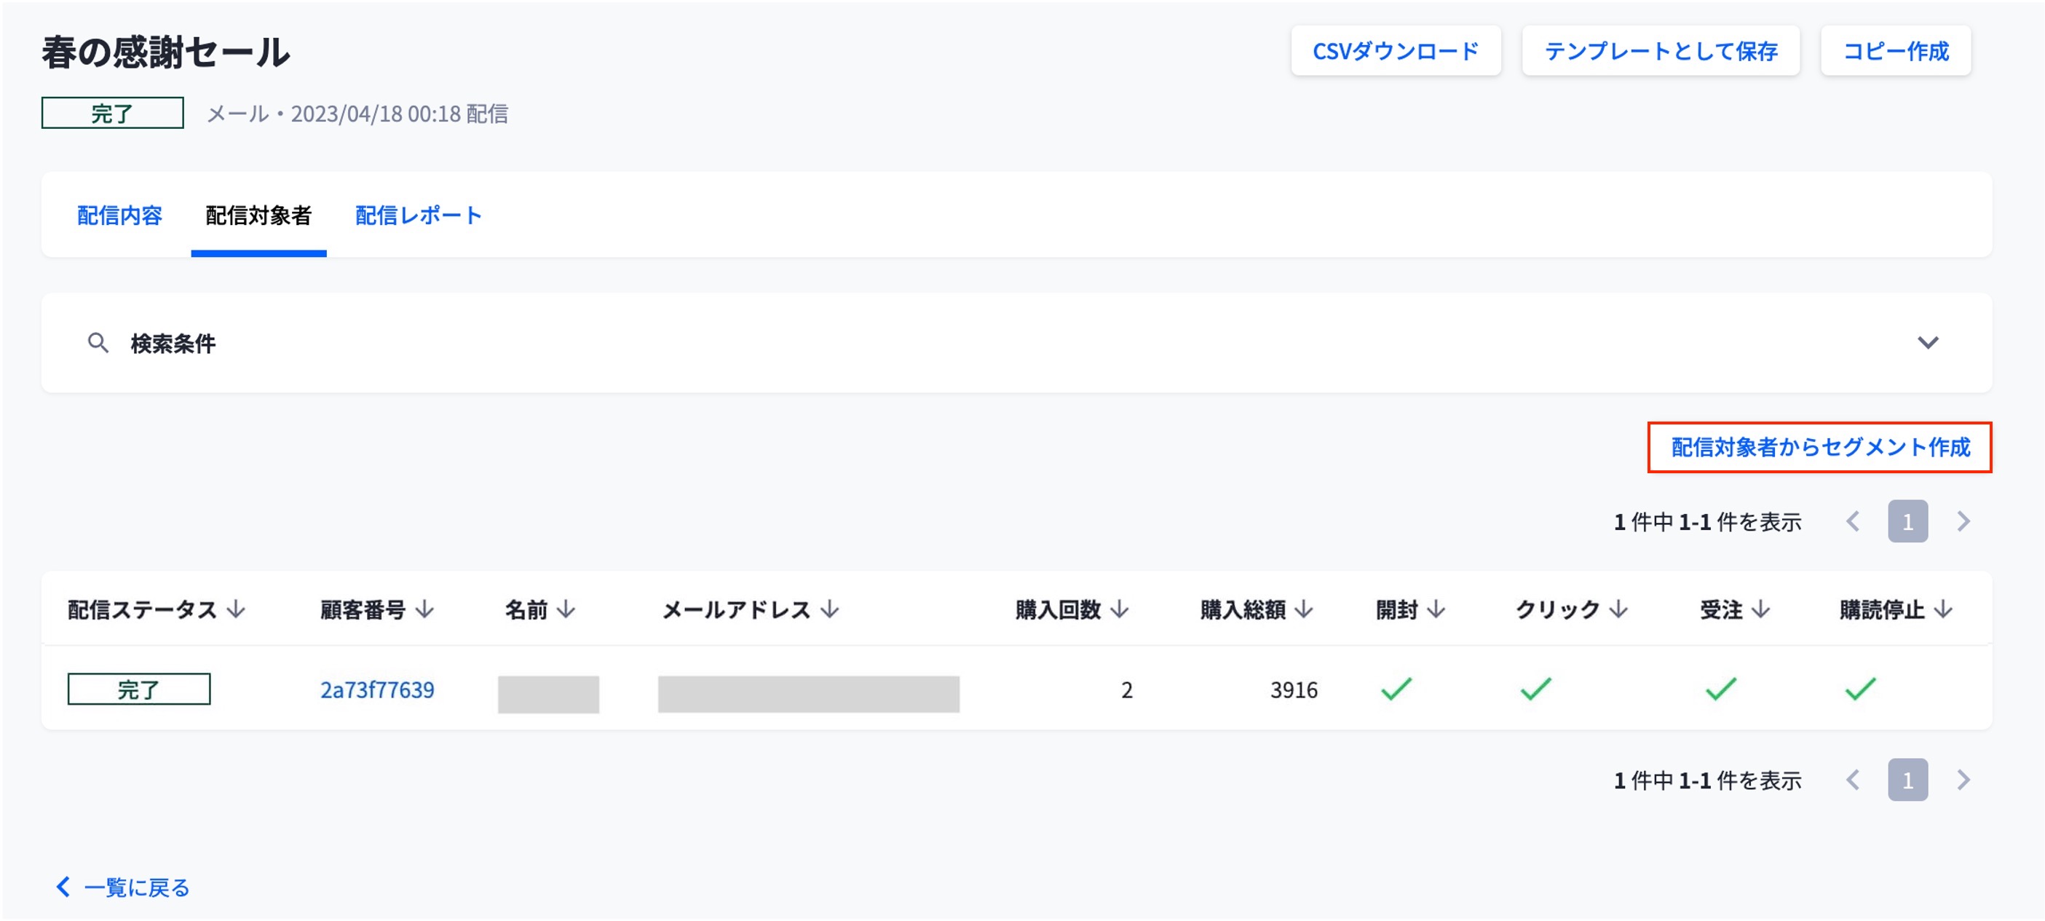Go to next page in top pagination
Image resolution: width=2045 pixels, height=921 pixels.
(x=1963, y=521)
